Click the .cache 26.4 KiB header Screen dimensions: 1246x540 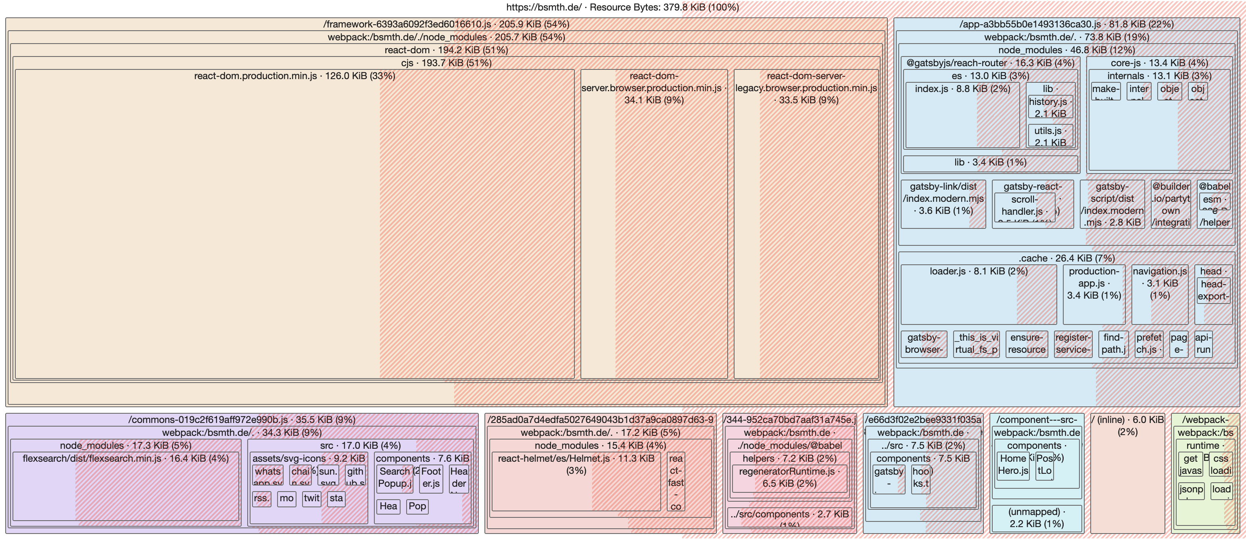pos(1067,258)
